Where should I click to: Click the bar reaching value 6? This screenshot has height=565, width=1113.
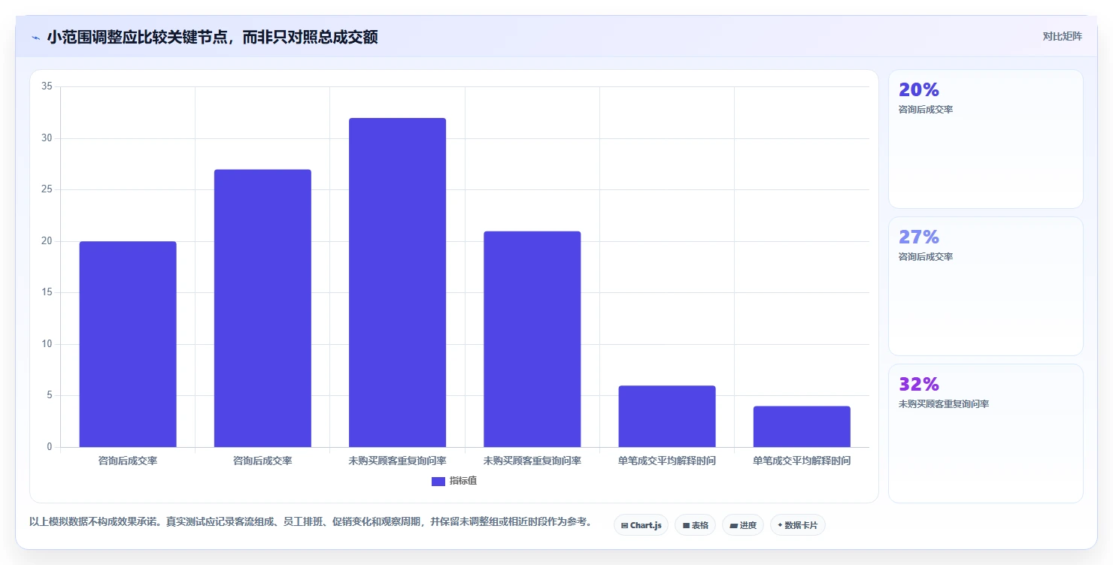[x=667, y=416]
